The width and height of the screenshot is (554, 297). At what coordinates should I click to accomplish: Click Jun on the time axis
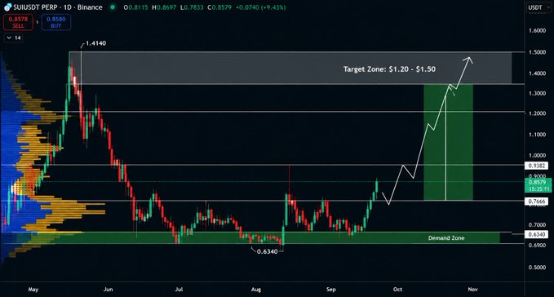coord(109,289)
